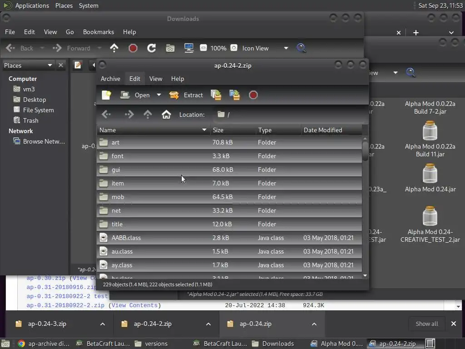Image resolution: width=465 pixels, height=349 pixels.
Task: Open the Bookmarks menu in Downloads window
Action: 98,32
